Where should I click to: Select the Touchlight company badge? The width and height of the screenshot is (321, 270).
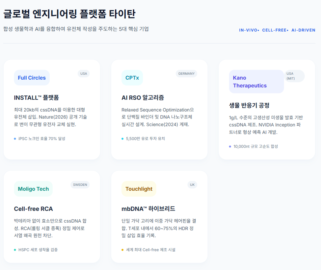click(x=139, y=189)
